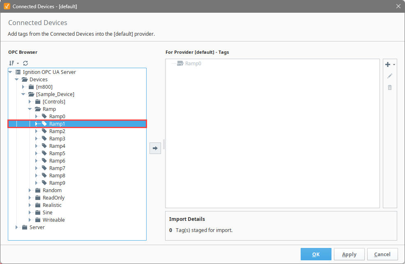Select the staged Ramp0 tag icon
This screenshot has height=264, width=405.
[x=180, y=64]
